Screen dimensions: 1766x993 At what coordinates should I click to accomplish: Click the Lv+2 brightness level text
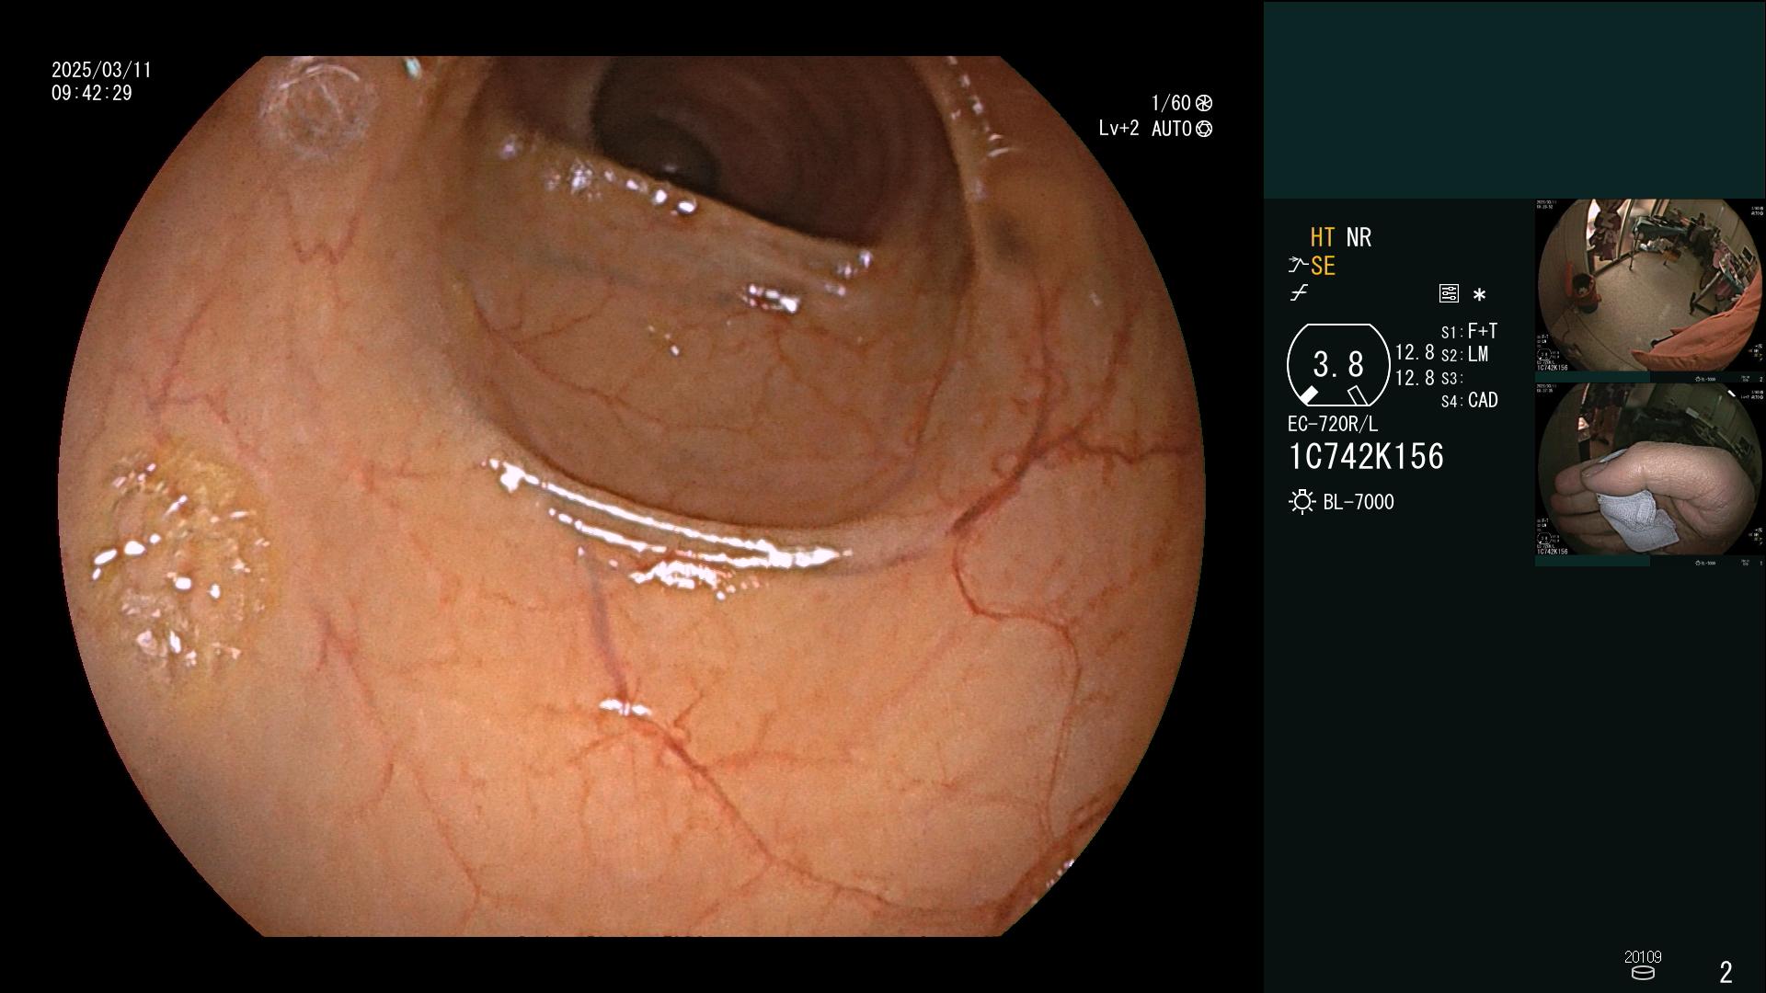[1118, 129]
